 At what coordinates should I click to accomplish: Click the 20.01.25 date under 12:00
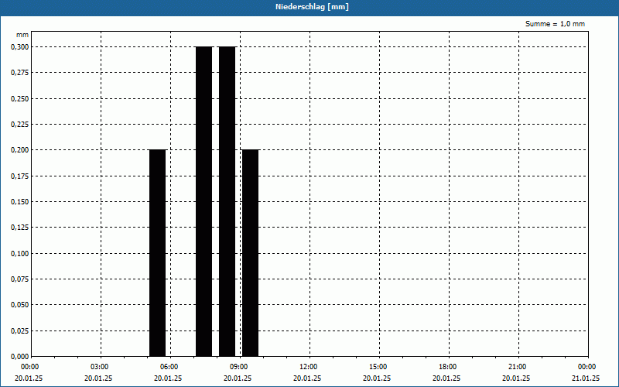307,378
